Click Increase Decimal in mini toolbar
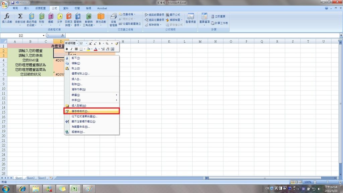The width and height of the screenshot is (343, 193). tap(103, 49)
